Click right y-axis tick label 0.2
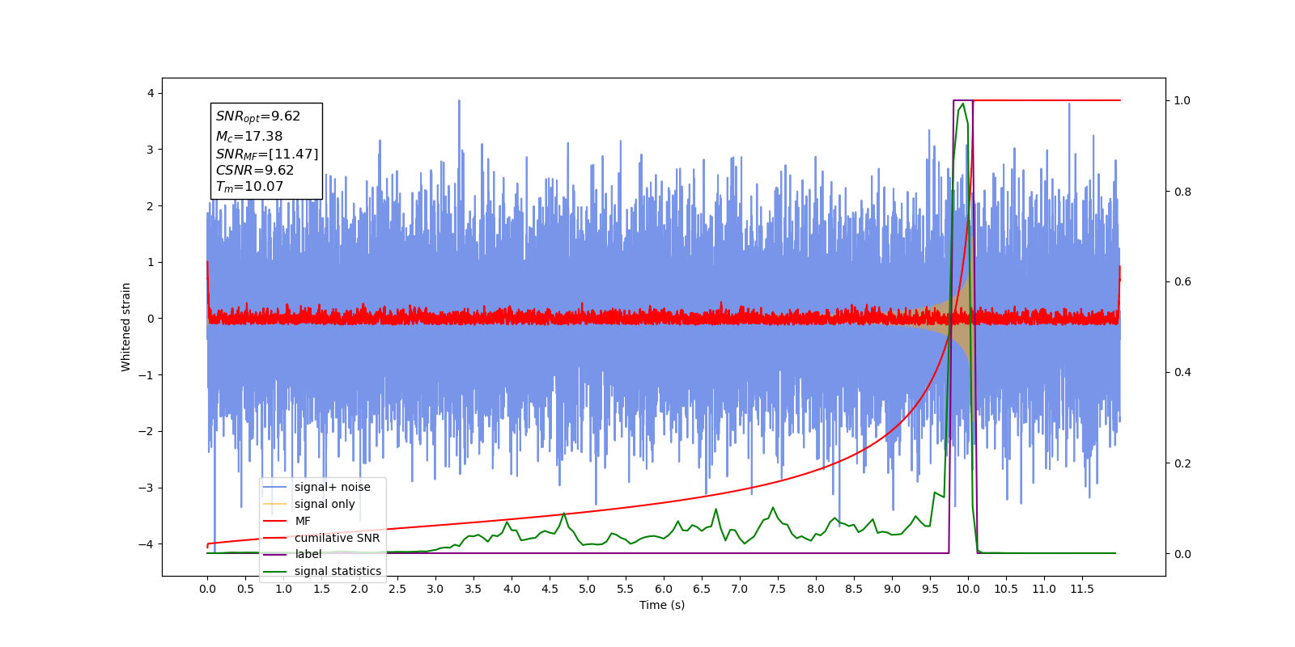 1182,463
